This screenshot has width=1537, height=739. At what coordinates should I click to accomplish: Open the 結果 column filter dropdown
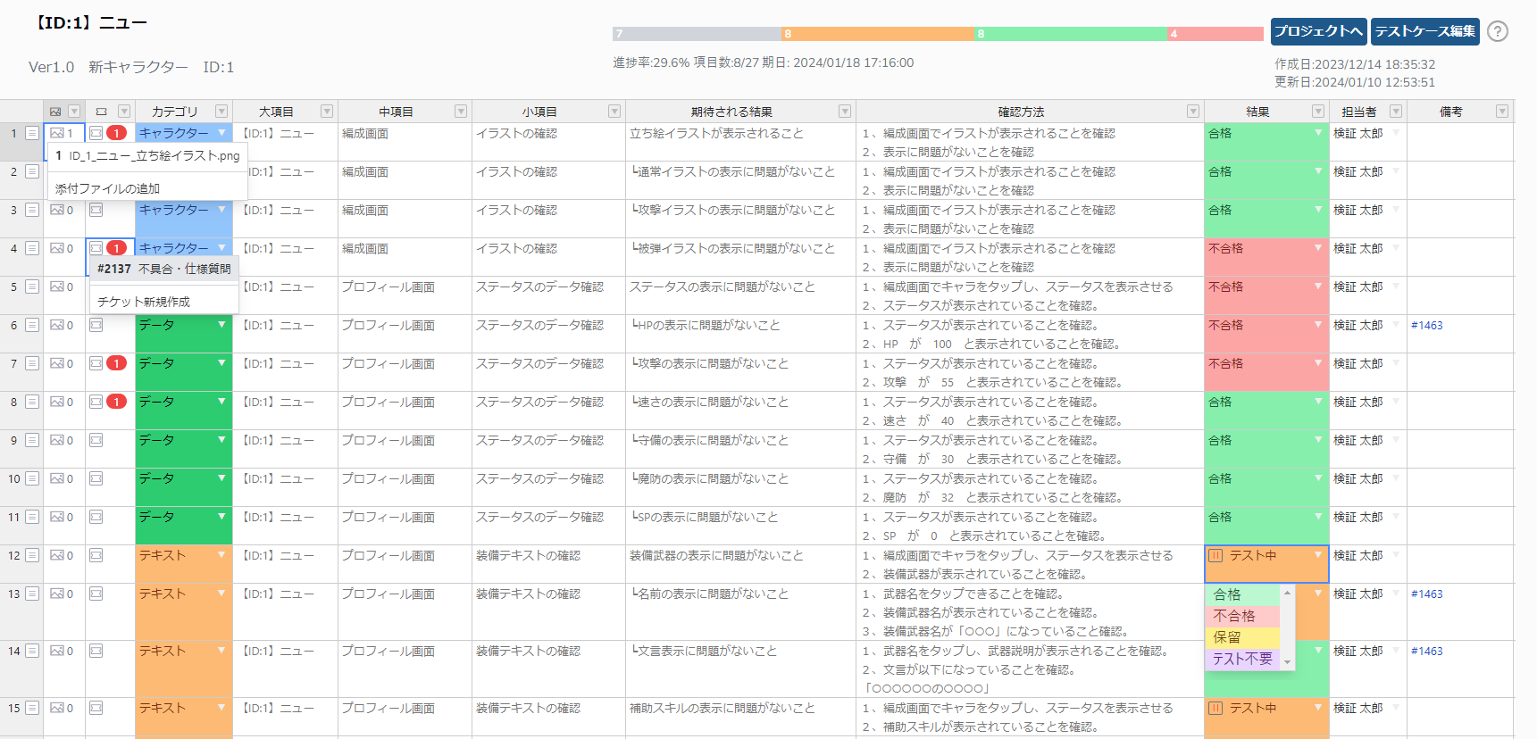[1318, 112]
